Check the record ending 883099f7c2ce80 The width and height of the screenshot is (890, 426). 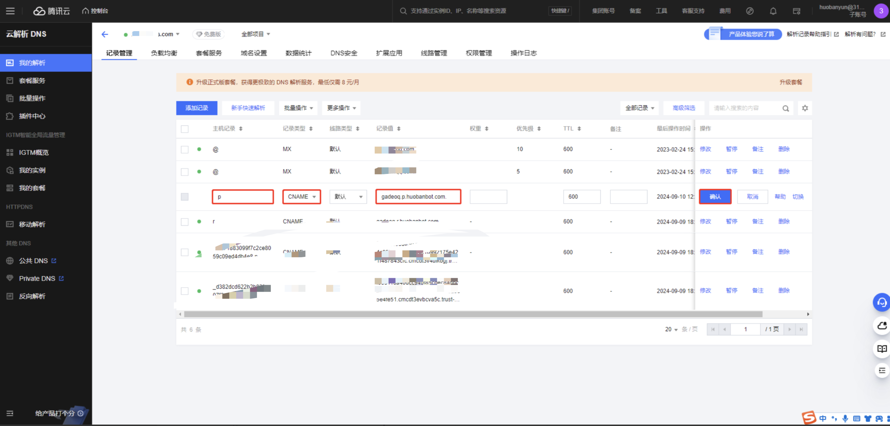coord(185,252)
